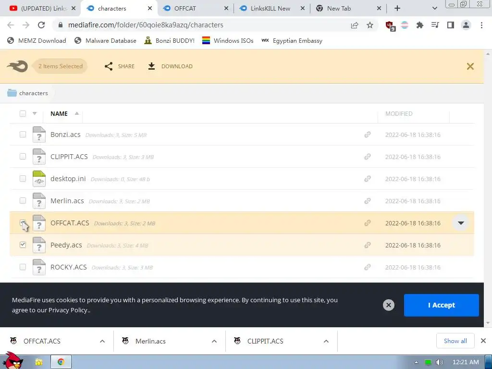The image size is (492, 369).
Task: Open the Angry Birds start button
Action: (x=12, y=361)
